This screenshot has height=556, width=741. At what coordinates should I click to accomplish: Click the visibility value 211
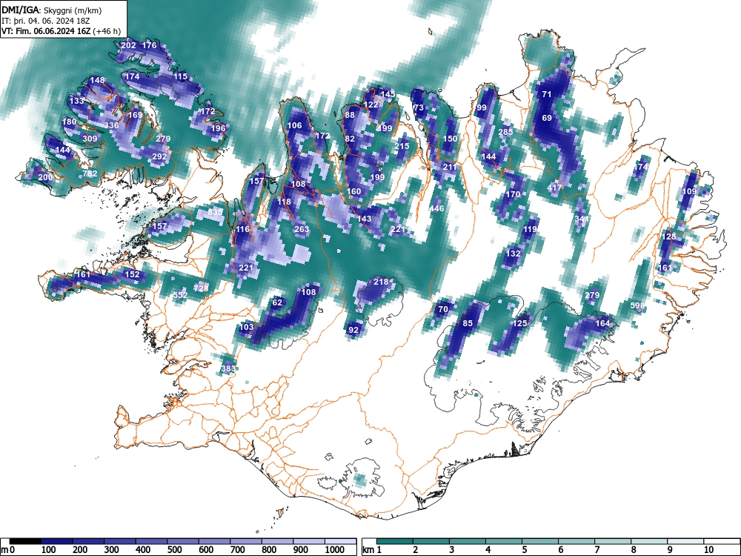[450, 167]
